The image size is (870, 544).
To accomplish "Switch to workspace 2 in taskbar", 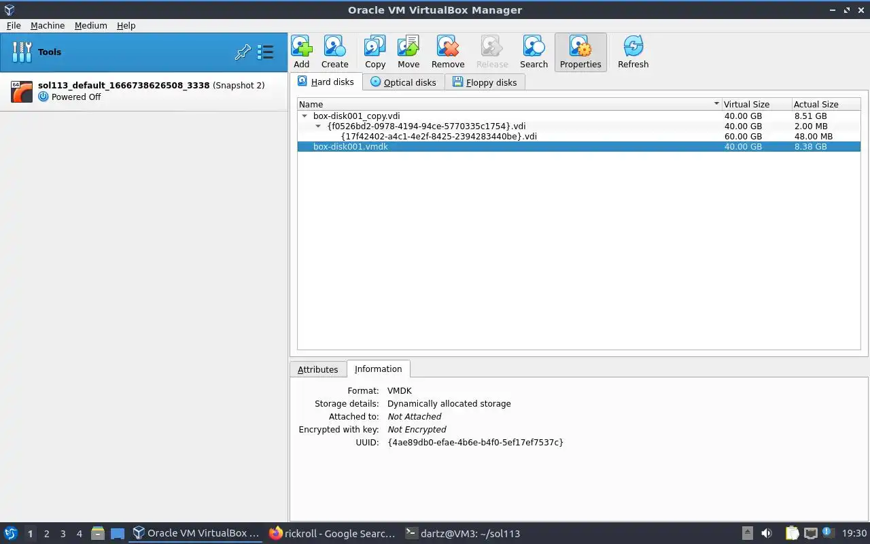I will point(46,534).
